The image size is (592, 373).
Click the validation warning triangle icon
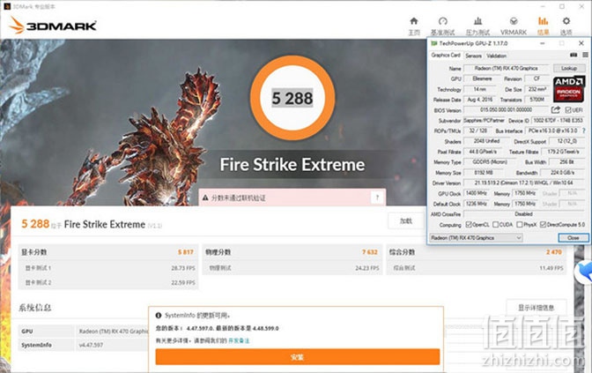point(205,198)
